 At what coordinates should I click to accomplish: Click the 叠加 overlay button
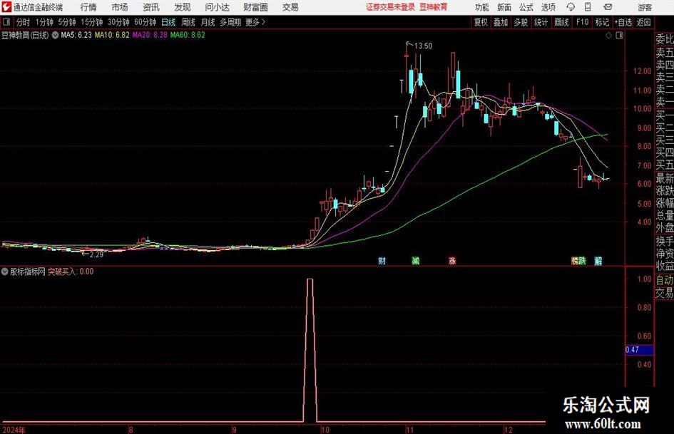pos(501,22)
